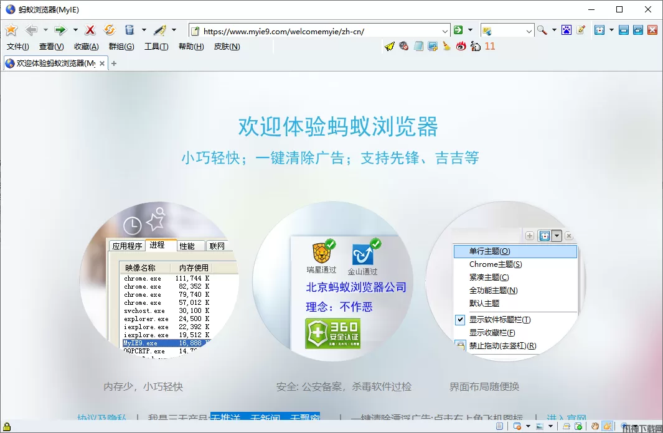
Task: Click the picture display icon in status bar
Action: pyautogui.click(x=540, y=426)
